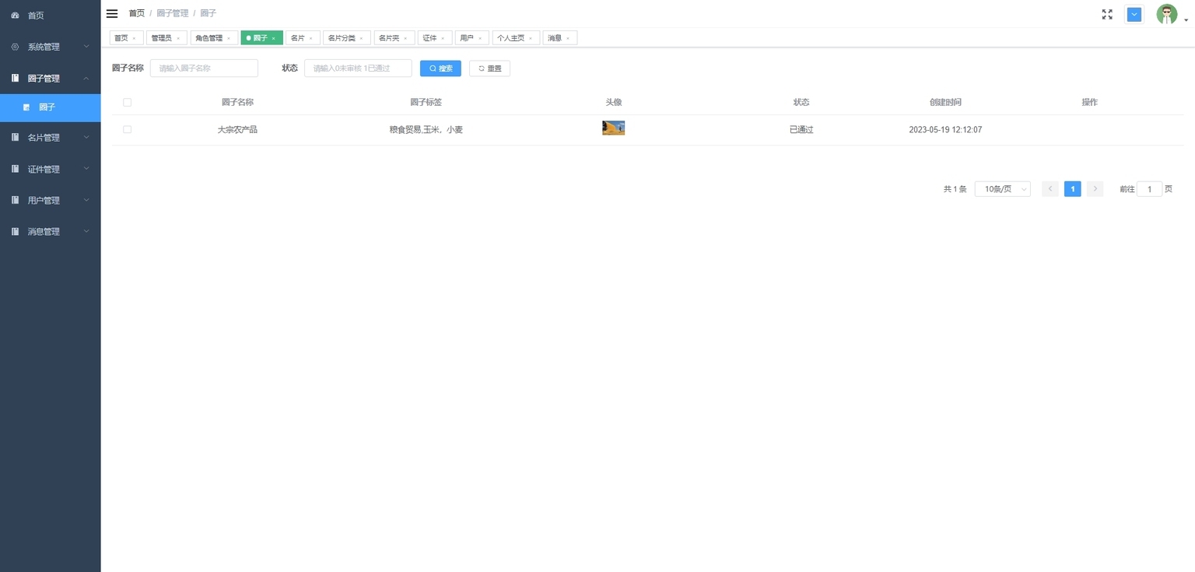Select the 圆子 submenu item in sidebar

51,107
